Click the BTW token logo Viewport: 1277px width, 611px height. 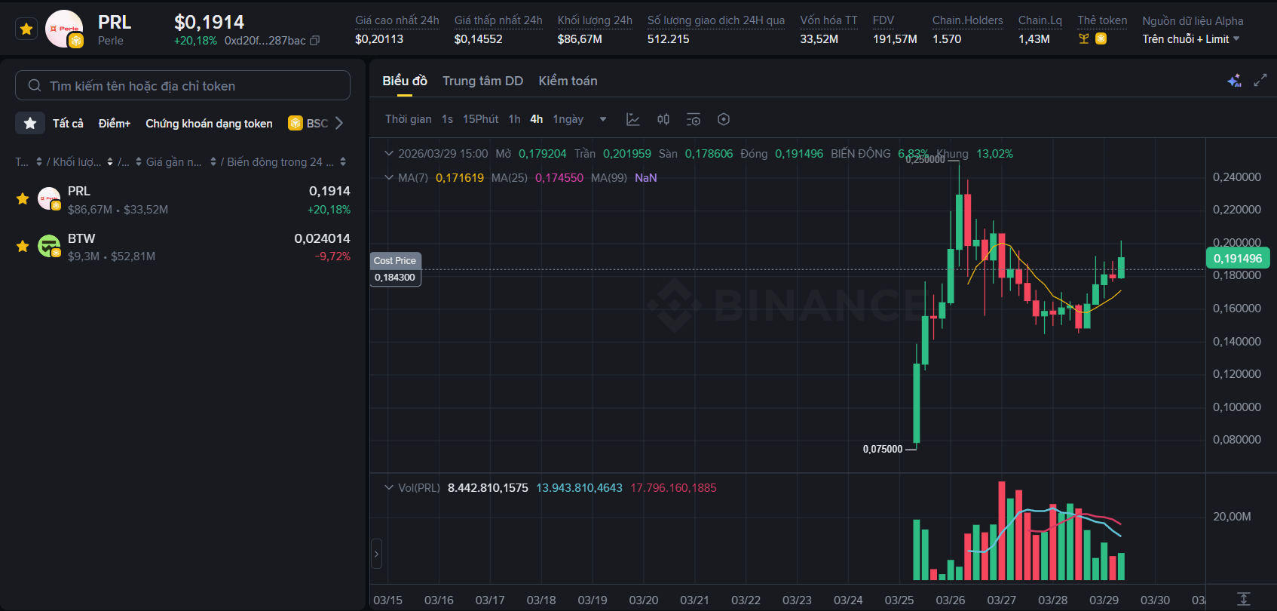click(x=49, y=246)
